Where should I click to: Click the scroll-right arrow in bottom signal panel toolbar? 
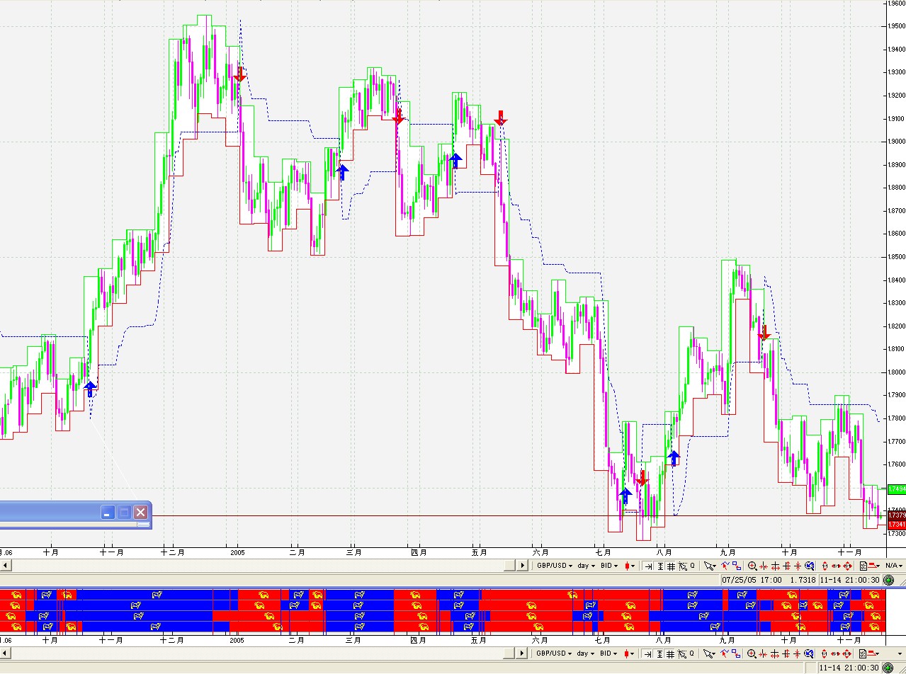521,653
